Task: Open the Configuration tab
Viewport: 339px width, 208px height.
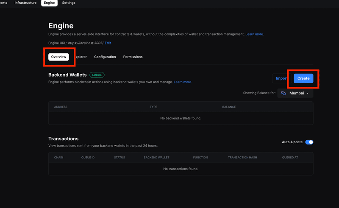Action: [x=105, y=57]
